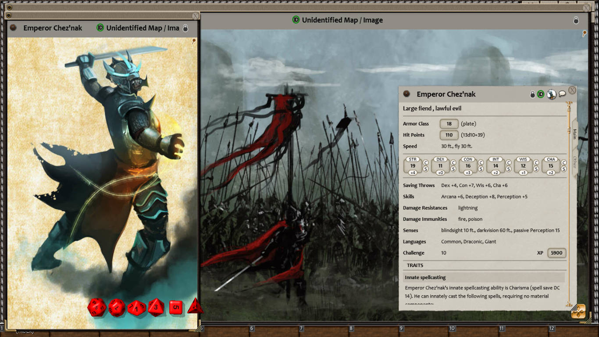The image size is (599, 337).
Task: Toggle the lock icon on Chez'nak's stat block
Action: [532, 94]
